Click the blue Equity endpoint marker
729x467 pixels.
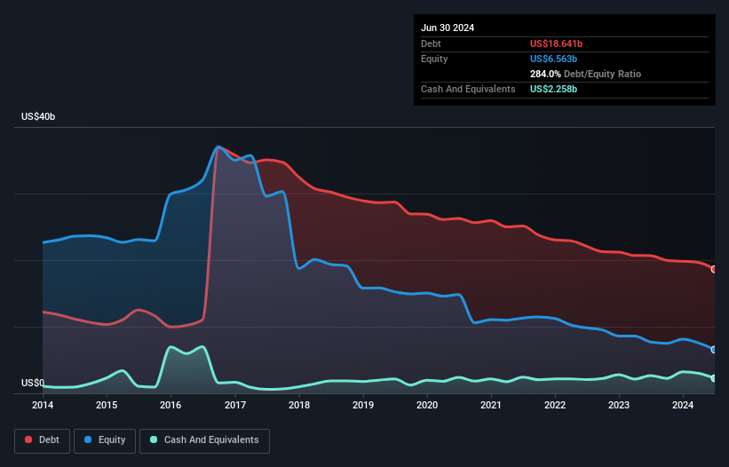[x=714, y=350]
